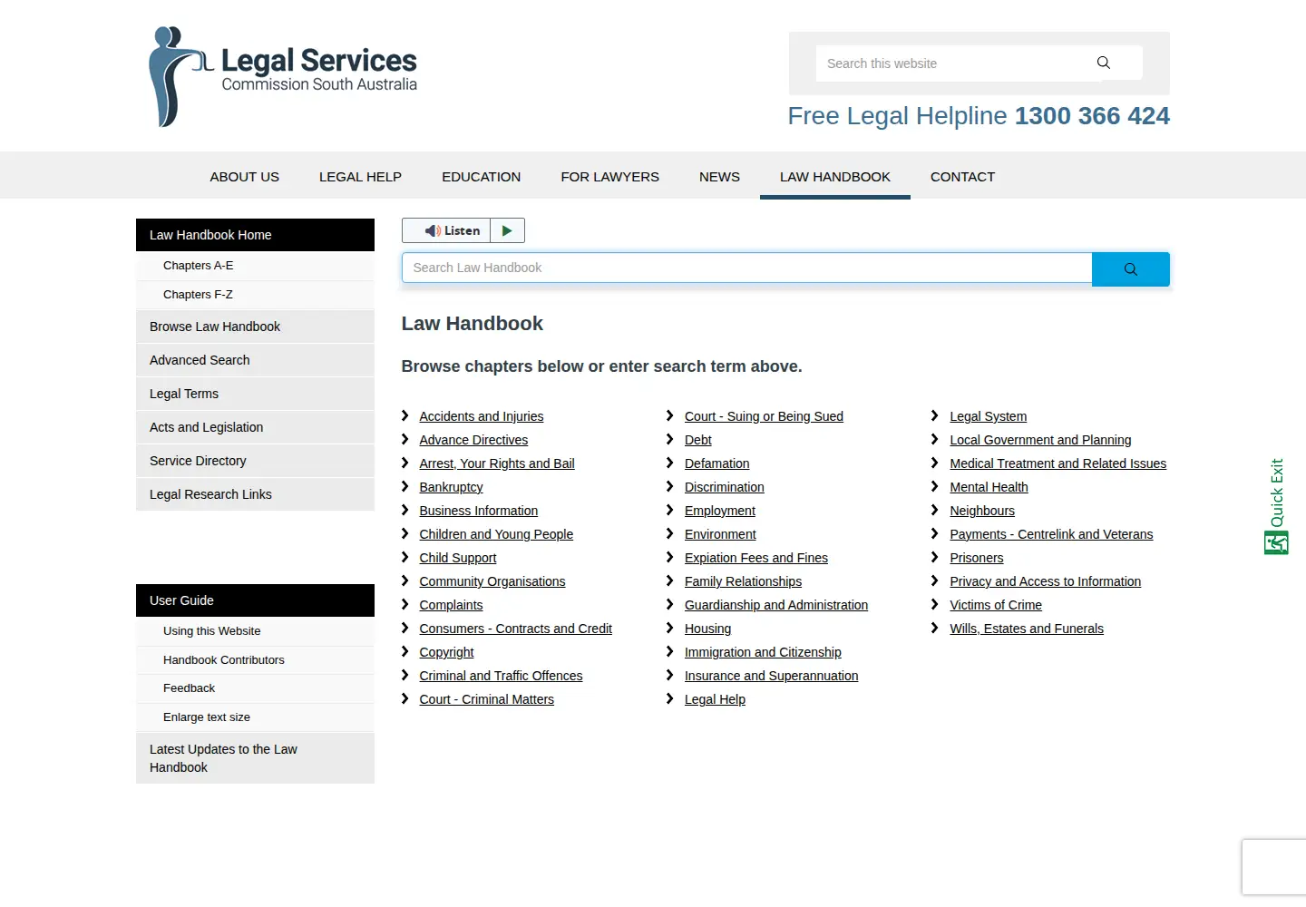Screen dimensions: 1306x907
Task: Click the website search magnifier icon
Action: click(x=1103, y=63)
